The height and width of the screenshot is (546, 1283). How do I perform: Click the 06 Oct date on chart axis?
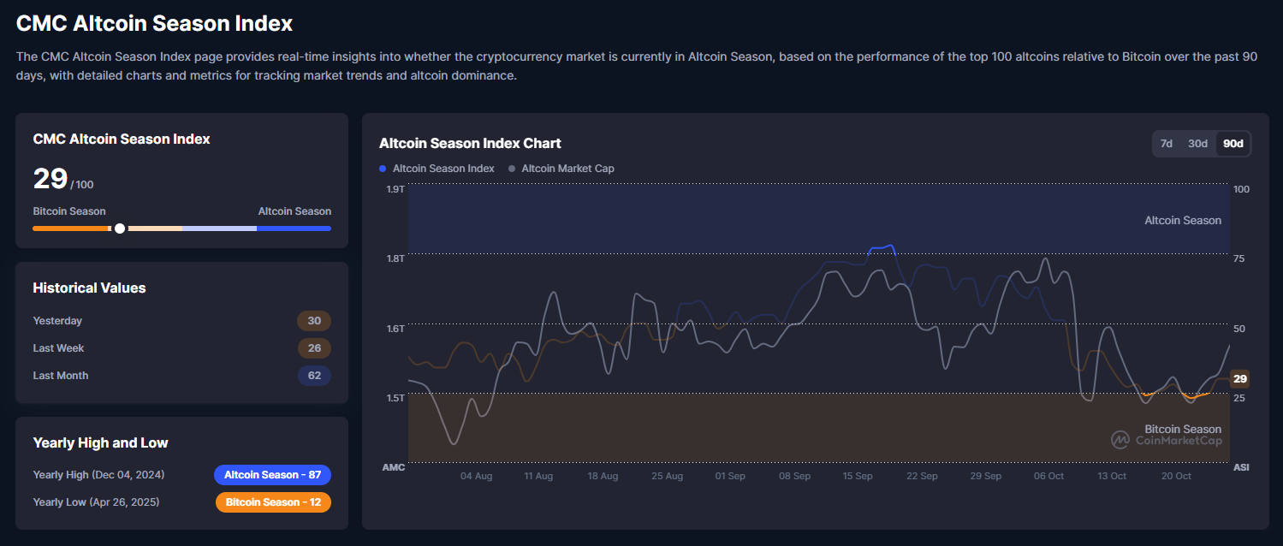click(1048, 476)
